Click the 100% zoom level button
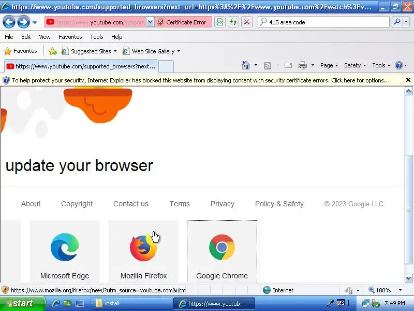The width and height of the screenshot is (414, 311). point(380,290)
